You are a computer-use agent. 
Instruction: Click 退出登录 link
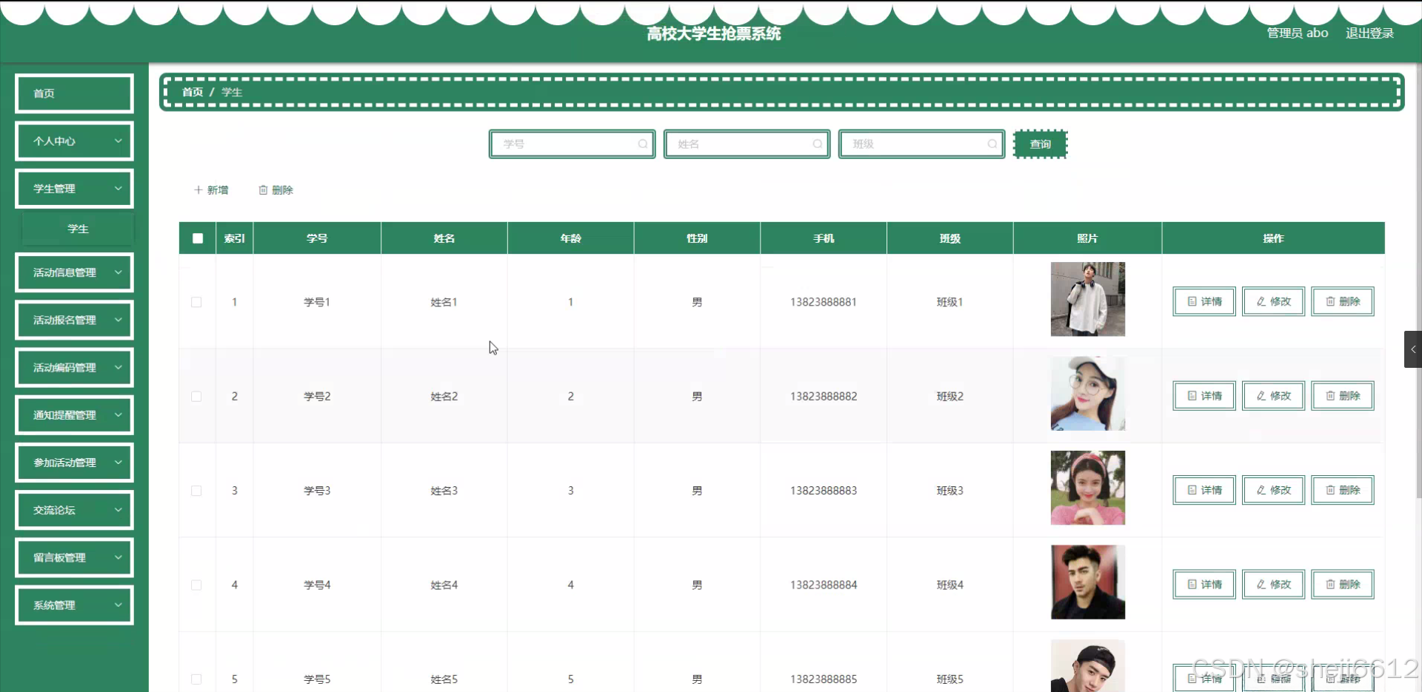point(1369,33)
